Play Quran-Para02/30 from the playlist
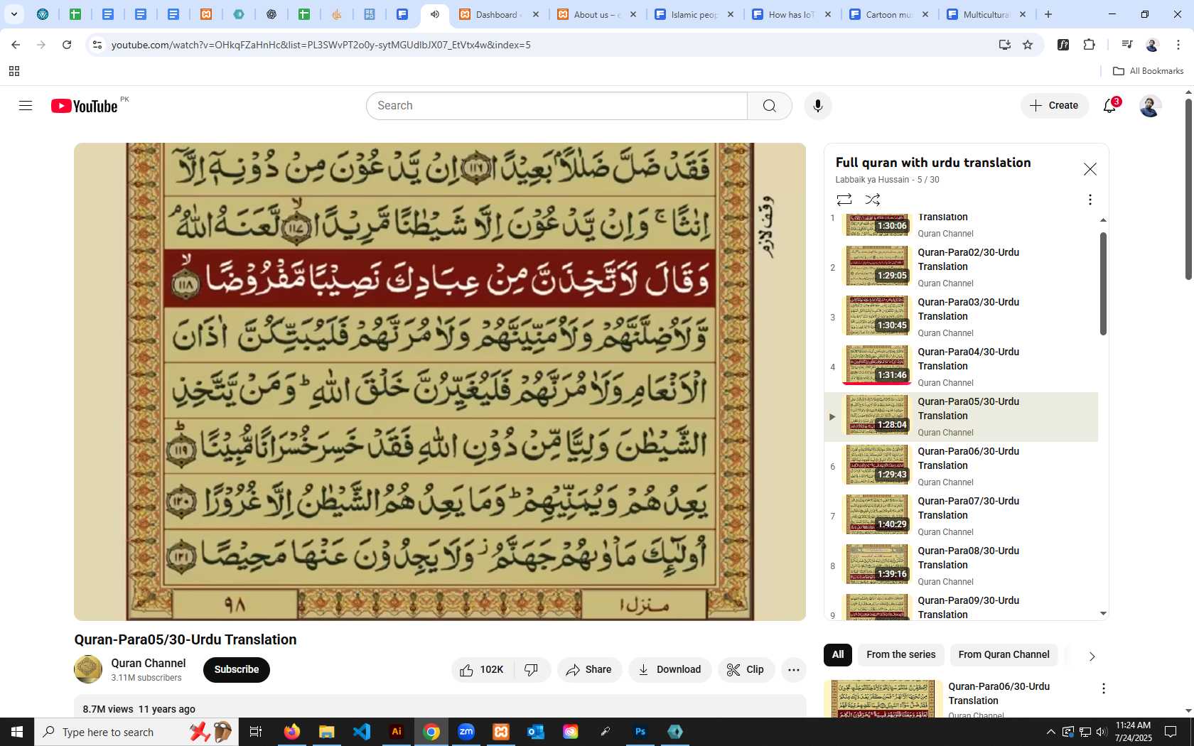Image resolution: width=1194 pixels, height=746 pixels. click(961, 268)
